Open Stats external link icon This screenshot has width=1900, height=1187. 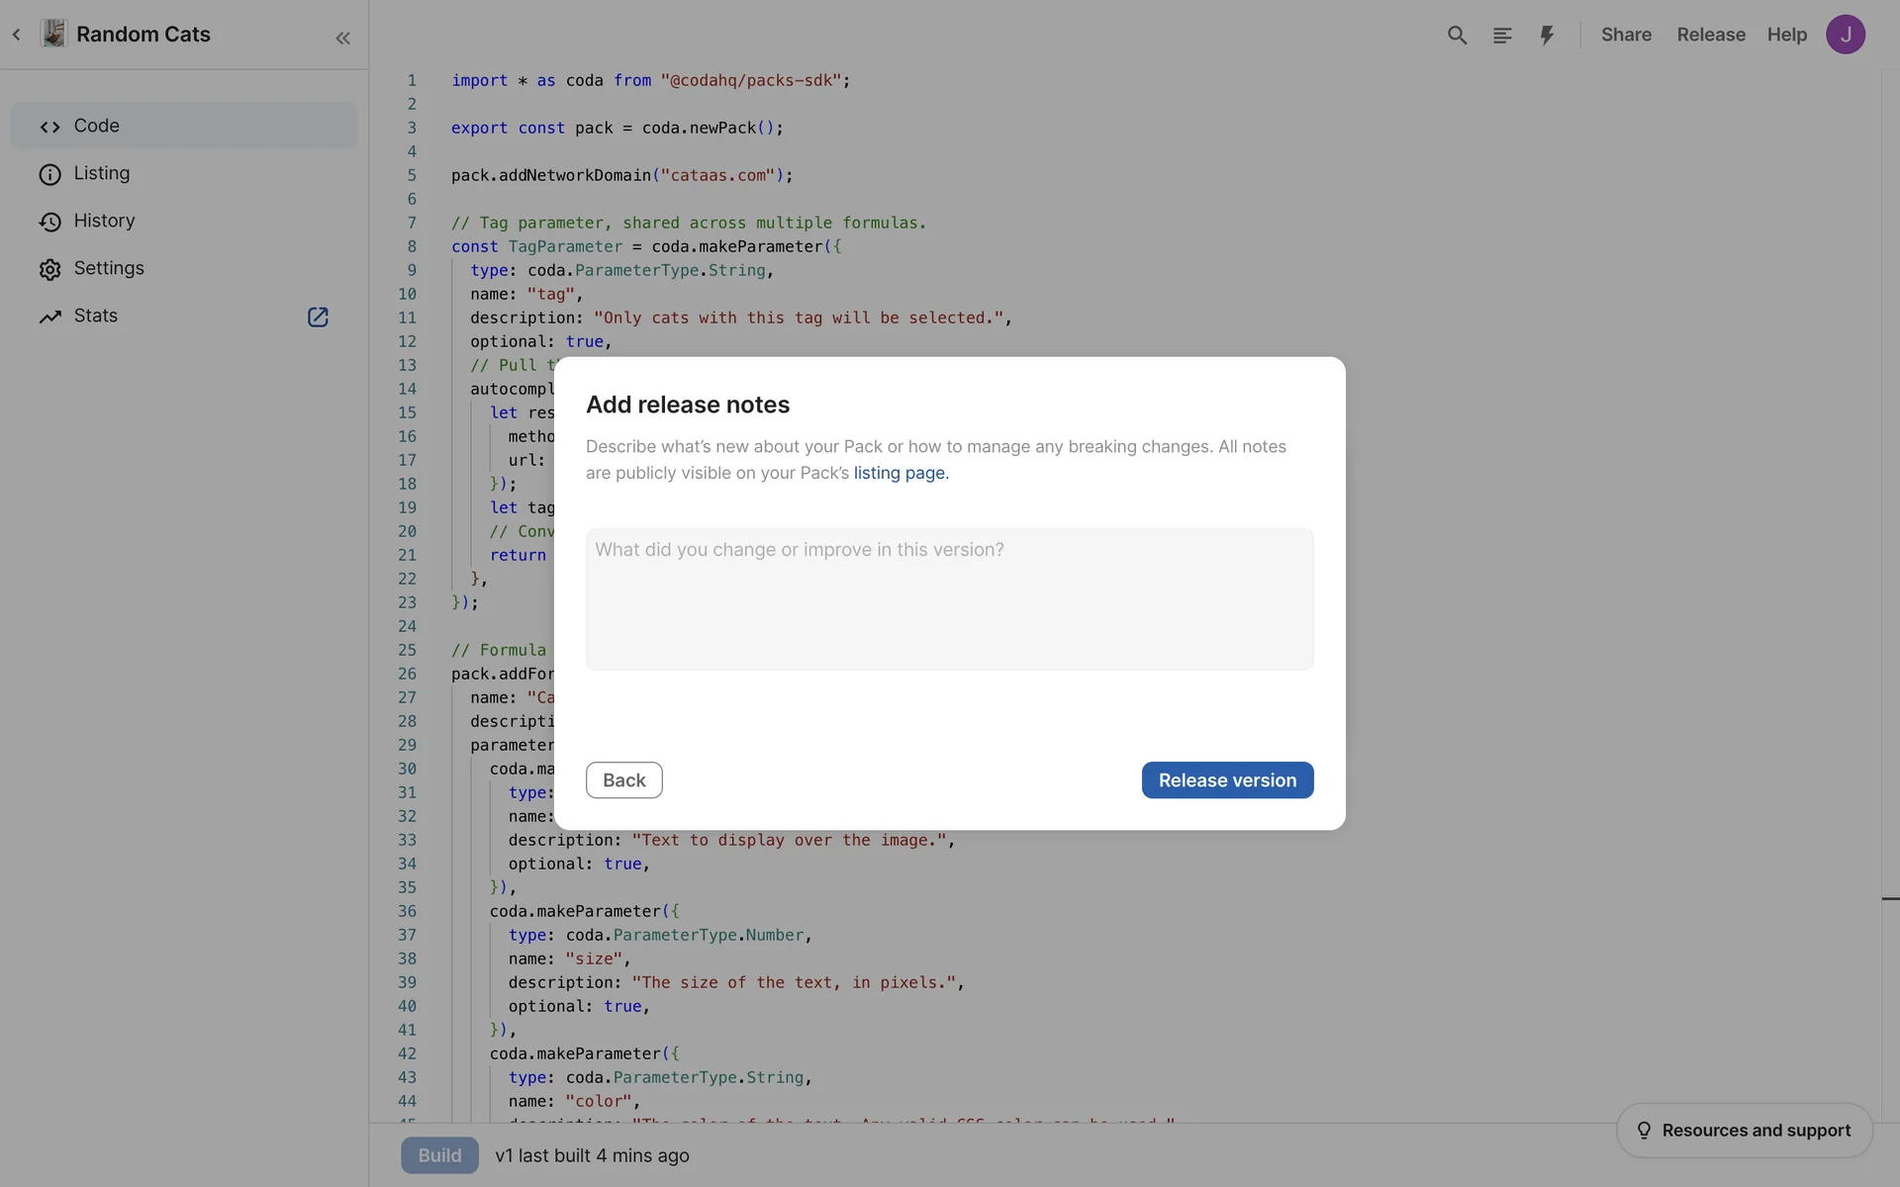click(318, 317)
